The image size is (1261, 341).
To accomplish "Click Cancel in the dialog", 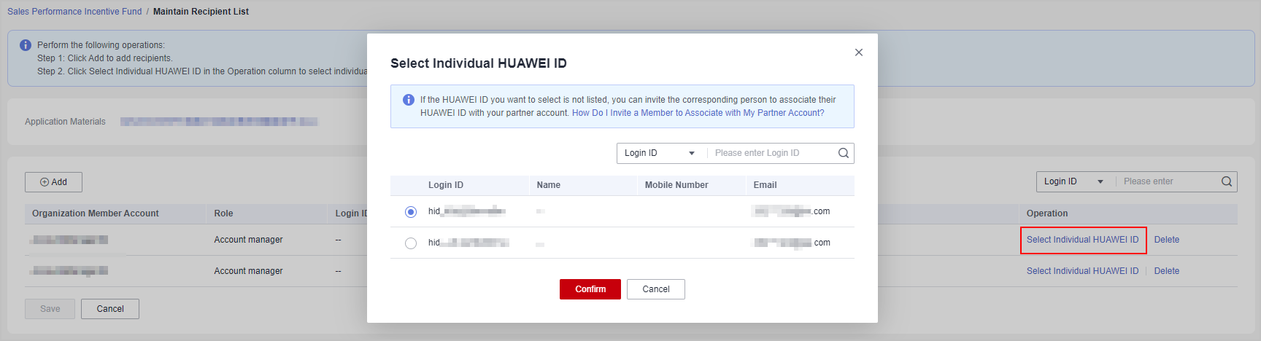I will pyautogui.click(x=655, y=289).
